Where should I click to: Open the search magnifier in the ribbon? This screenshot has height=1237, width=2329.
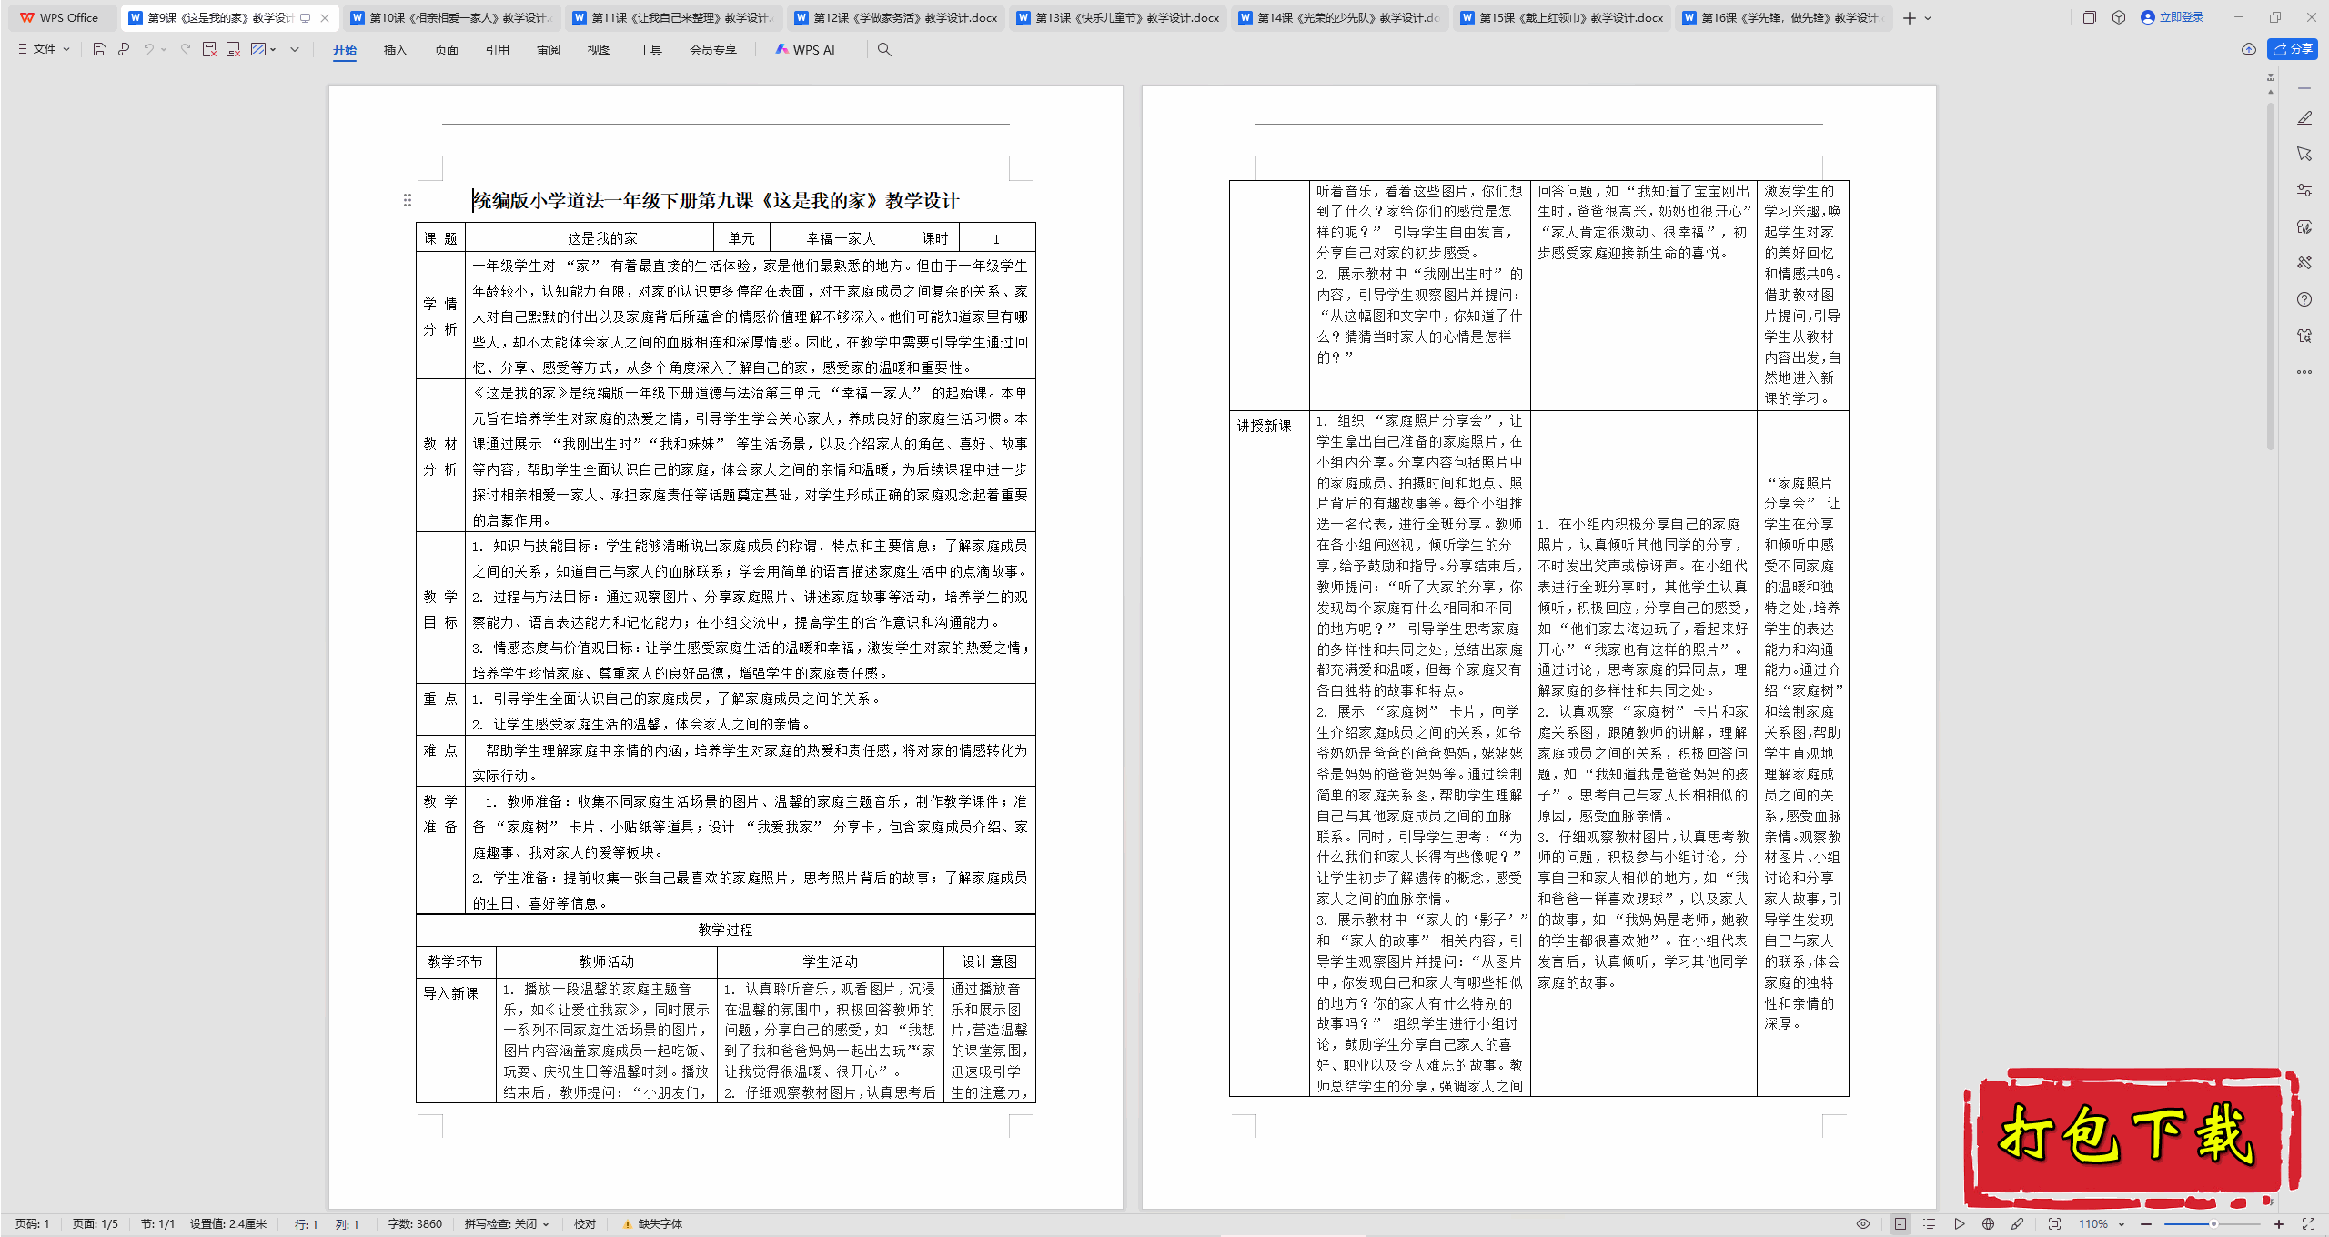point(884,49)
